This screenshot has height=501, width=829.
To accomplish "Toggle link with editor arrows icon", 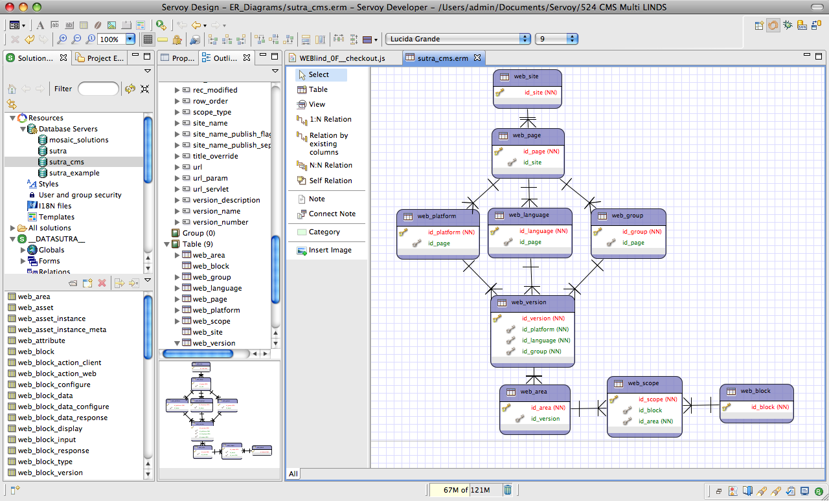I will point(12,104).
